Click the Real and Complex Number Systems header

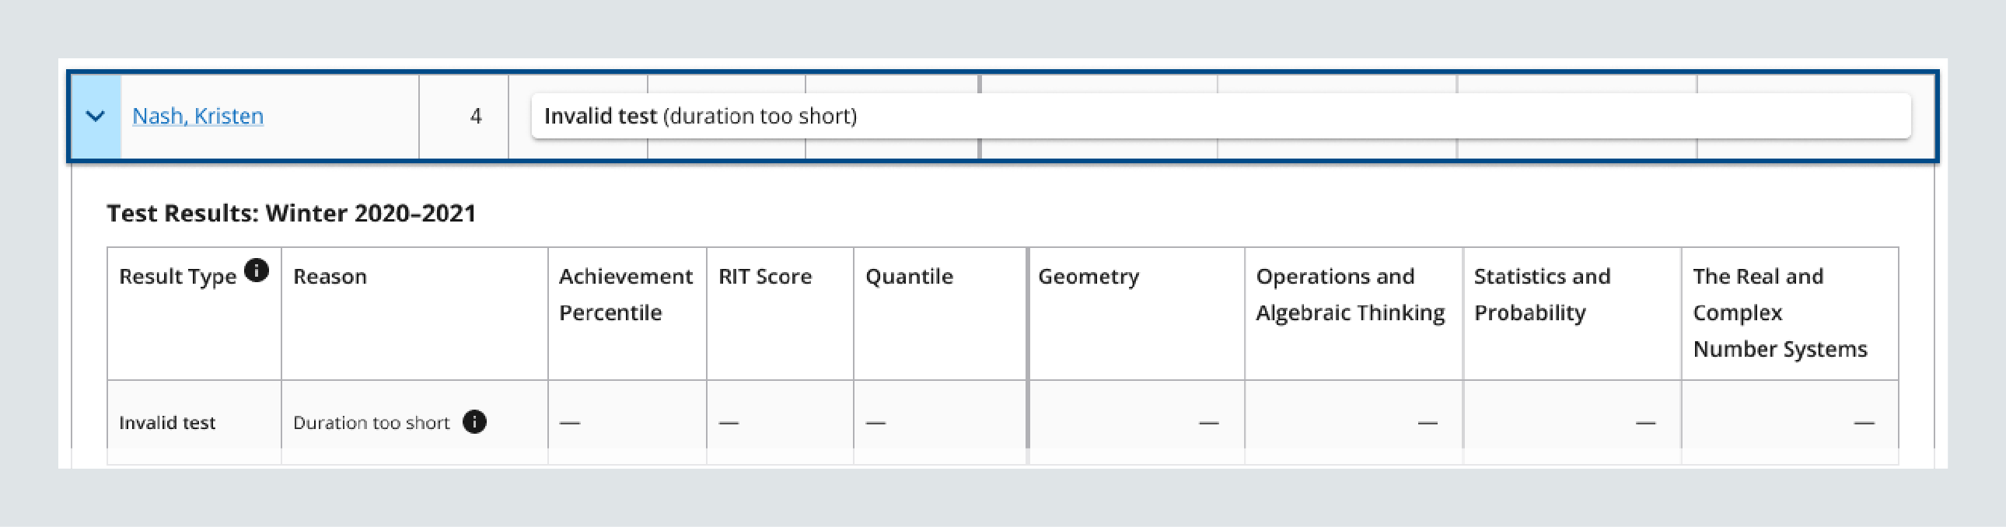click(x=1780, y=312)
